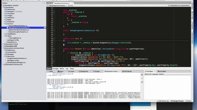Expand the Pages folder
The image size is (197, 110).
tap(5, 20)
